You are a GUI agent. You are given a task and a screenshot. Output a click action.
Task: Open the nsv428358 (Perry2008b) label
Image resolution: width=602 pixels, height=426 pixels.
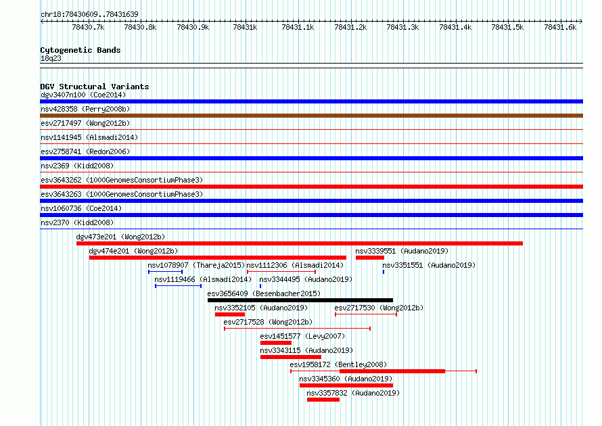[85, 109]
